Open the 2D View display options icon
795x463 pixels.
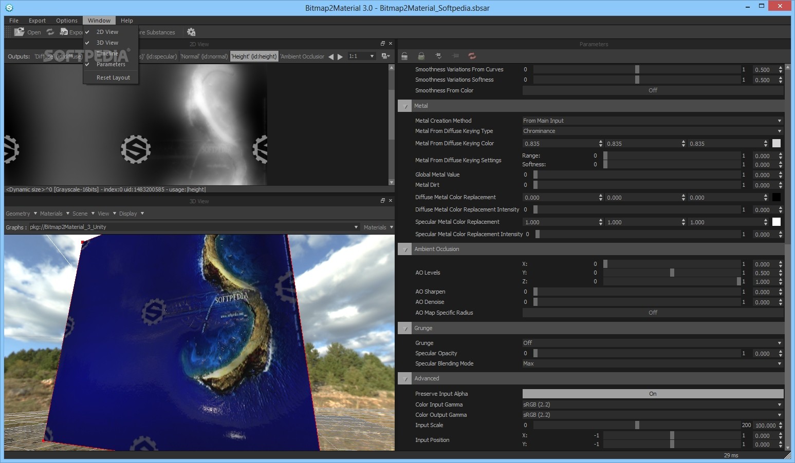[385, 56]
